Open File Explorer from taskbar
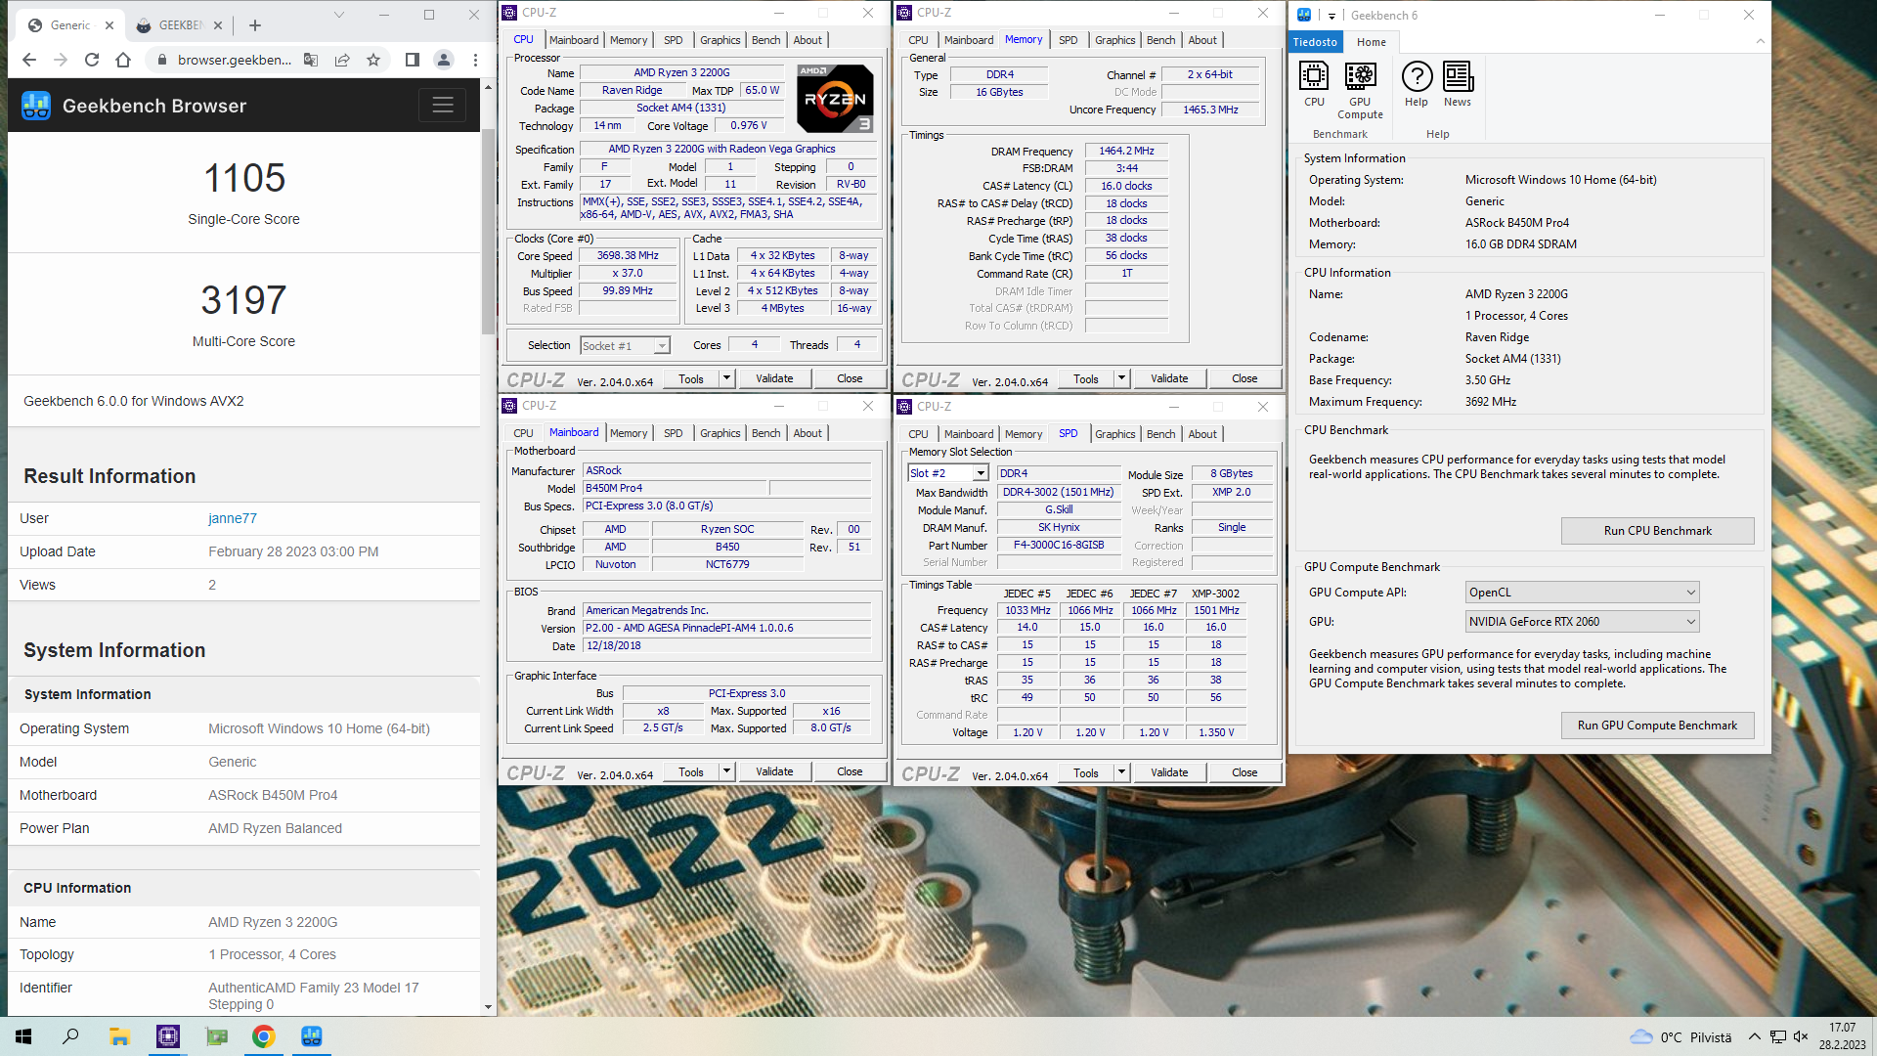This screenshot has height=1056, width=1877. pos(119,1036)
